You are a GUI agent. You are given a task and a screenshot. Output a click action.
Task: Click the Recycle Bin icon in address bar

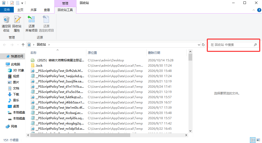point(29,45)
